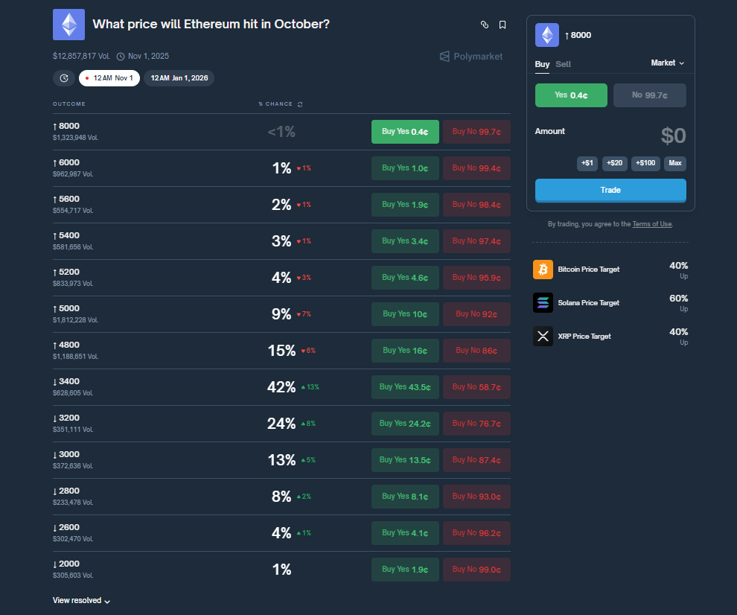
Task: Select the Buy tab
Action: click(x=542, y=64)
